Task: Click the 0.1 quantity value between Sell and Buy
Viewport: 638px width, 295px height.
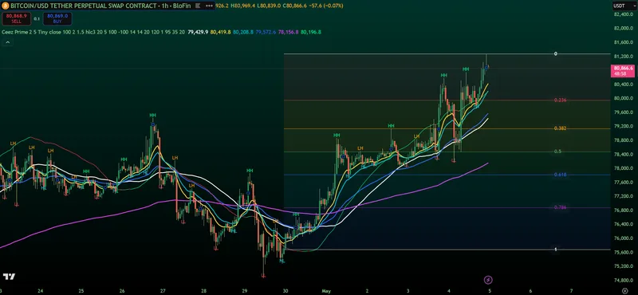Action: 37,18
